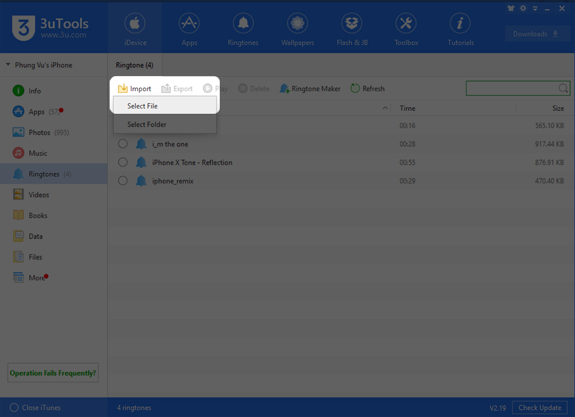Image resolution: width=575 pixels, height=417 pixels.
Task: Toggle the Close iTunes option
Action: (14, 408)
